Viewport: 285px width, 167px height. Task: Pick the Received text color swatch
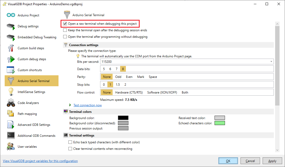(220, 118)
